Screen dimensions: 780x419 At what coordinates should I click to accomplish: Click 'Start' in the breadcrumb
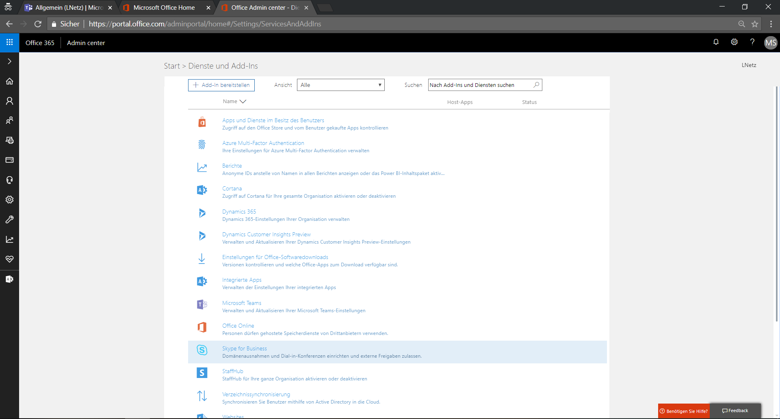tap(172, 66)
